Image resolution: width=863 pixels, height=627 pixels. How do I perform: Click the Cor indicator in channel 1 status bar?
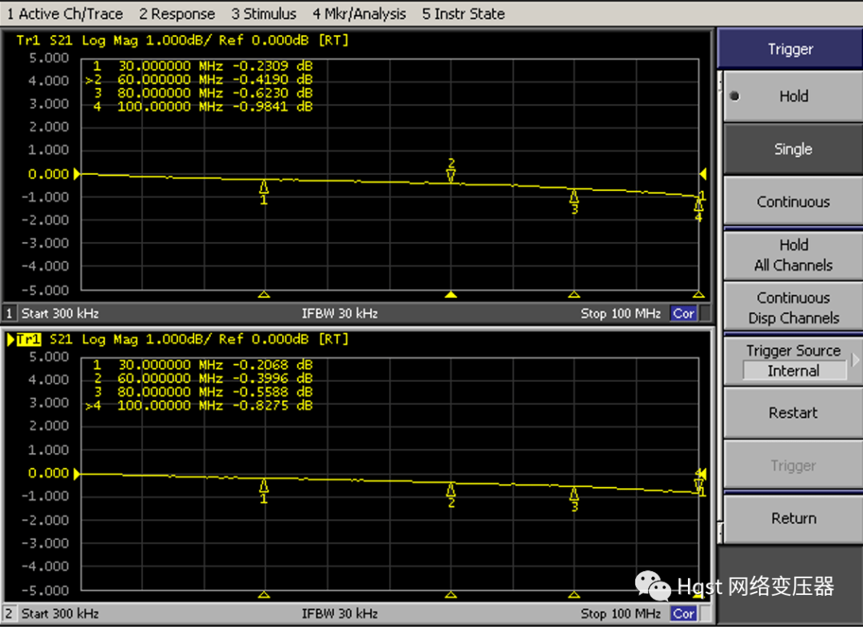(683, 314)
